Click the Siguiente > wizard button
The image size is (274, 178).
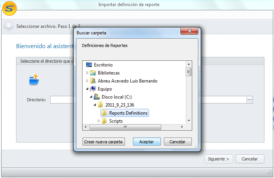pyautogui.click(x=218, y=159)
